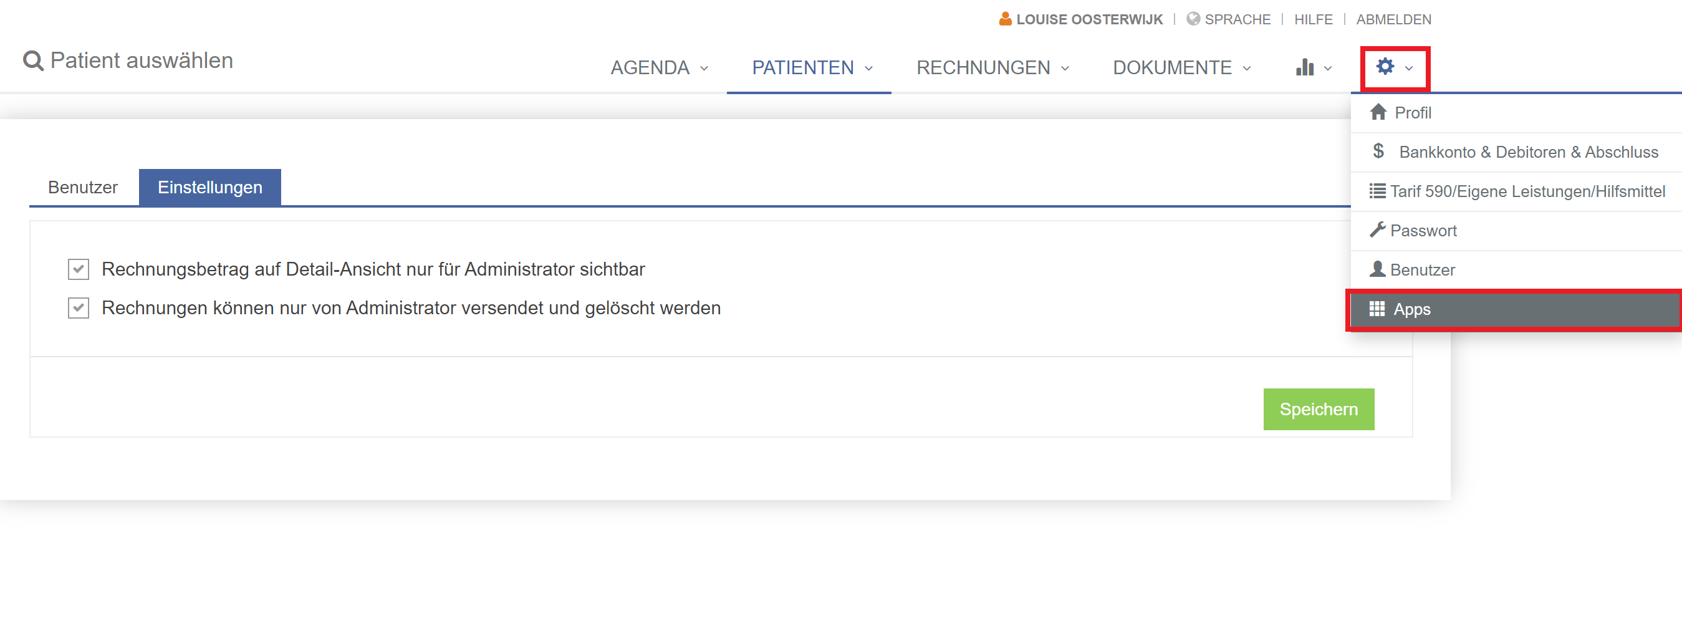Click the orange user icon
Image resolution: width=1682 pixels, height=631 pixels.
[x=1006, y=19]
